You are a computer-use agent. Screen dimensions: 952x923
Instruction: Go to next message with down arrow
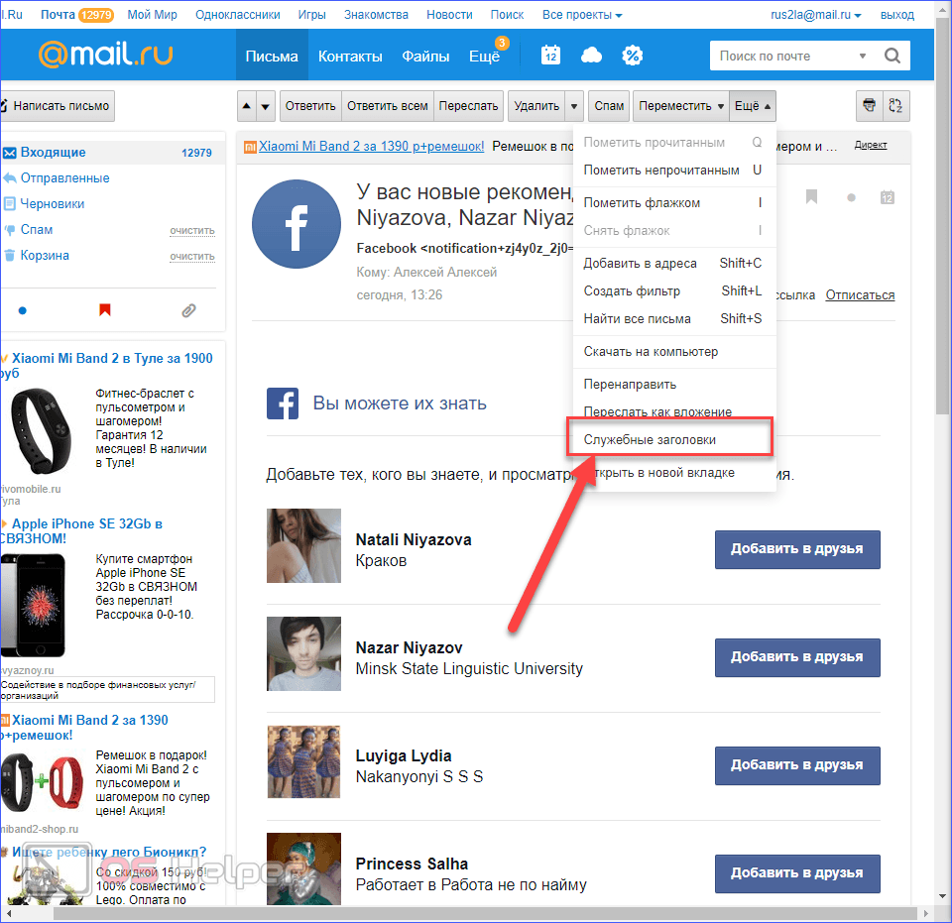[x=266, y=106]
